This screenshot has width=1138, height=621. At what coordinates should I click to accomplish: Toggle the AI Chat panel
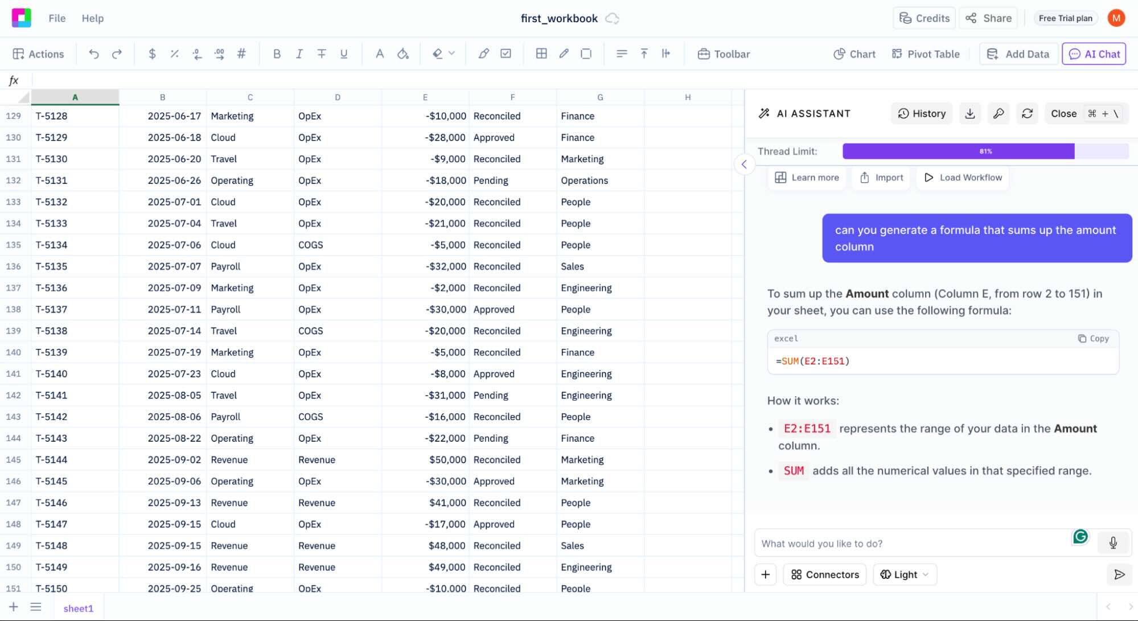tap(1094, 54)
